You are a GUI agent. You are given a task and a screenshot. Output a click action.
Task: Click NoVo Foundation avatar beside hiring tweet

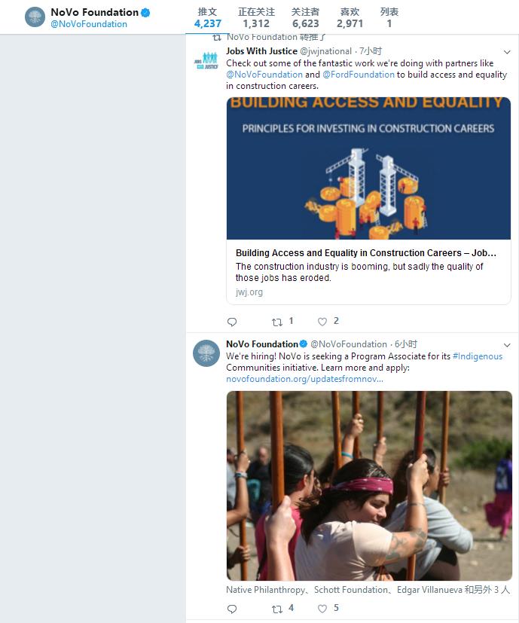point(206,353)
